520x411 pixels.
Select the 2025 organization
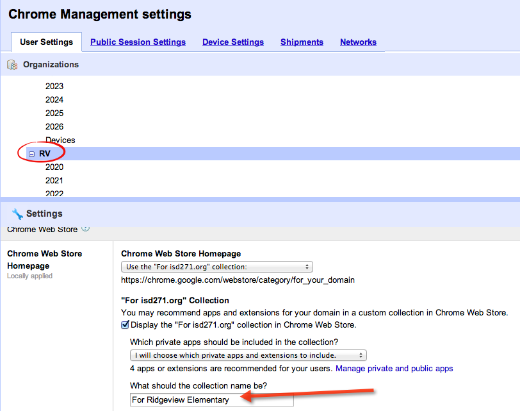(54, 113)
